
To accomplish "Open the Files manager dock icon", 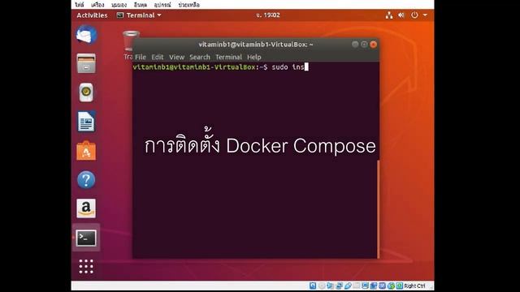I will coord(86,63).
